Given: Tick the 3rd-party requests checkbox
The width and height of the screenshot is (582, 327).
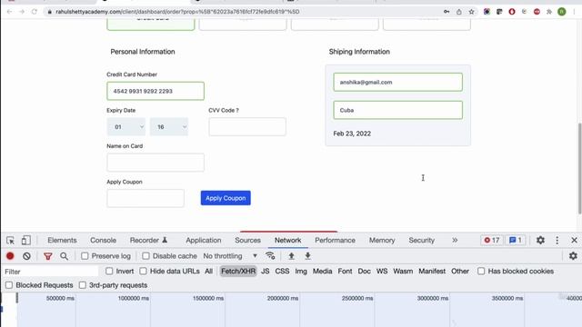Looking at the screenshot, I should point(83,285).
